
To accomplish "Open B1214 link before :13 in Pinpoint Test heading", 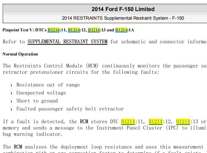I will pos(94,30).
